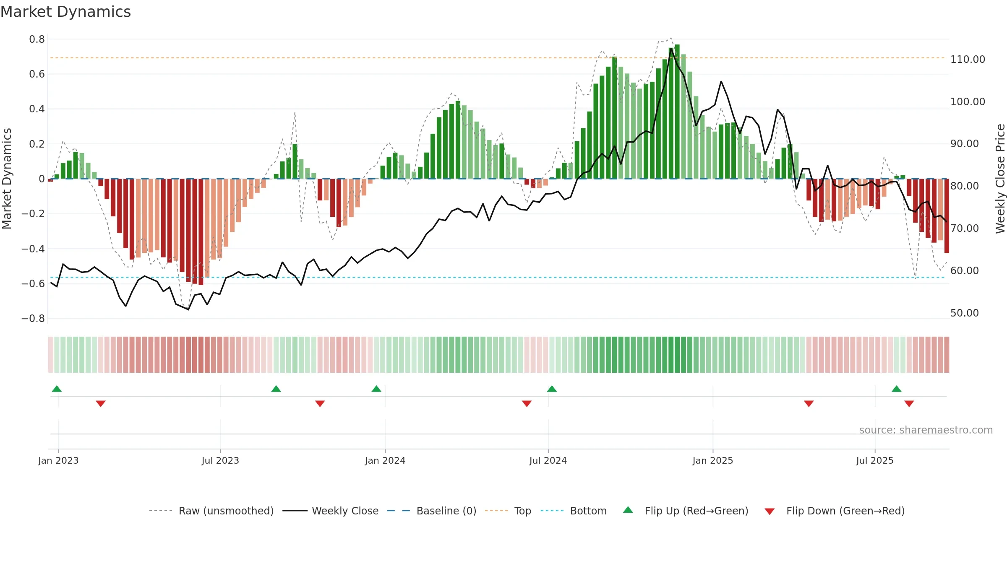
Task: Select the Flip Down marker near October 2023
Action: [320, 404]
